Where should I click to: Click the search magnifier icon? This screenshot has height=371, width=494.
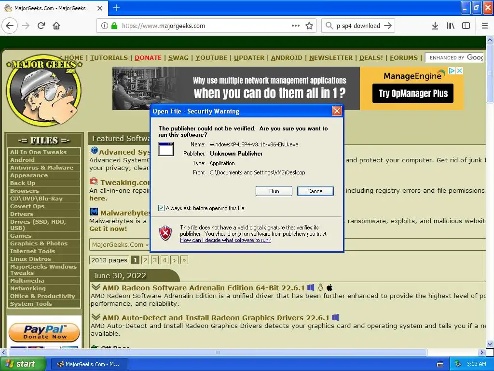(x=329, y=26)
